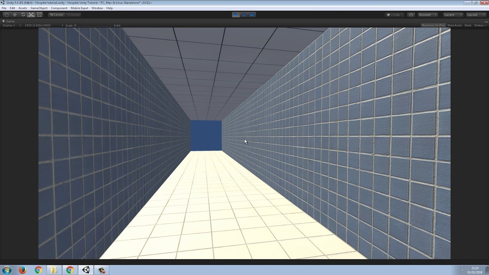This screenshot has width=489, height=275.
Task: Click the Play button
Action: [236, 15]
